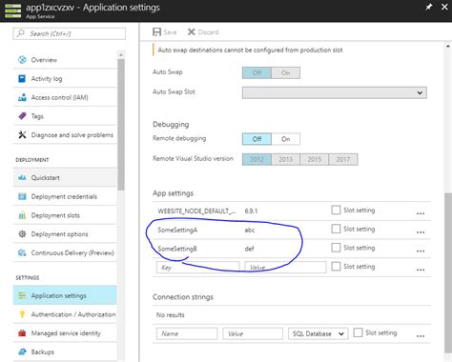Check Slot setting for the new Key row
The width and height of the screenshot is (452, 362).
click(x=336, y=266)
